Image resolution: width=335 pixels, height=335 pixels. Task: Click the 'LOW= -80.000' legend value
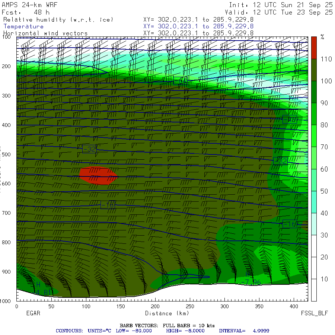point(134,331)
